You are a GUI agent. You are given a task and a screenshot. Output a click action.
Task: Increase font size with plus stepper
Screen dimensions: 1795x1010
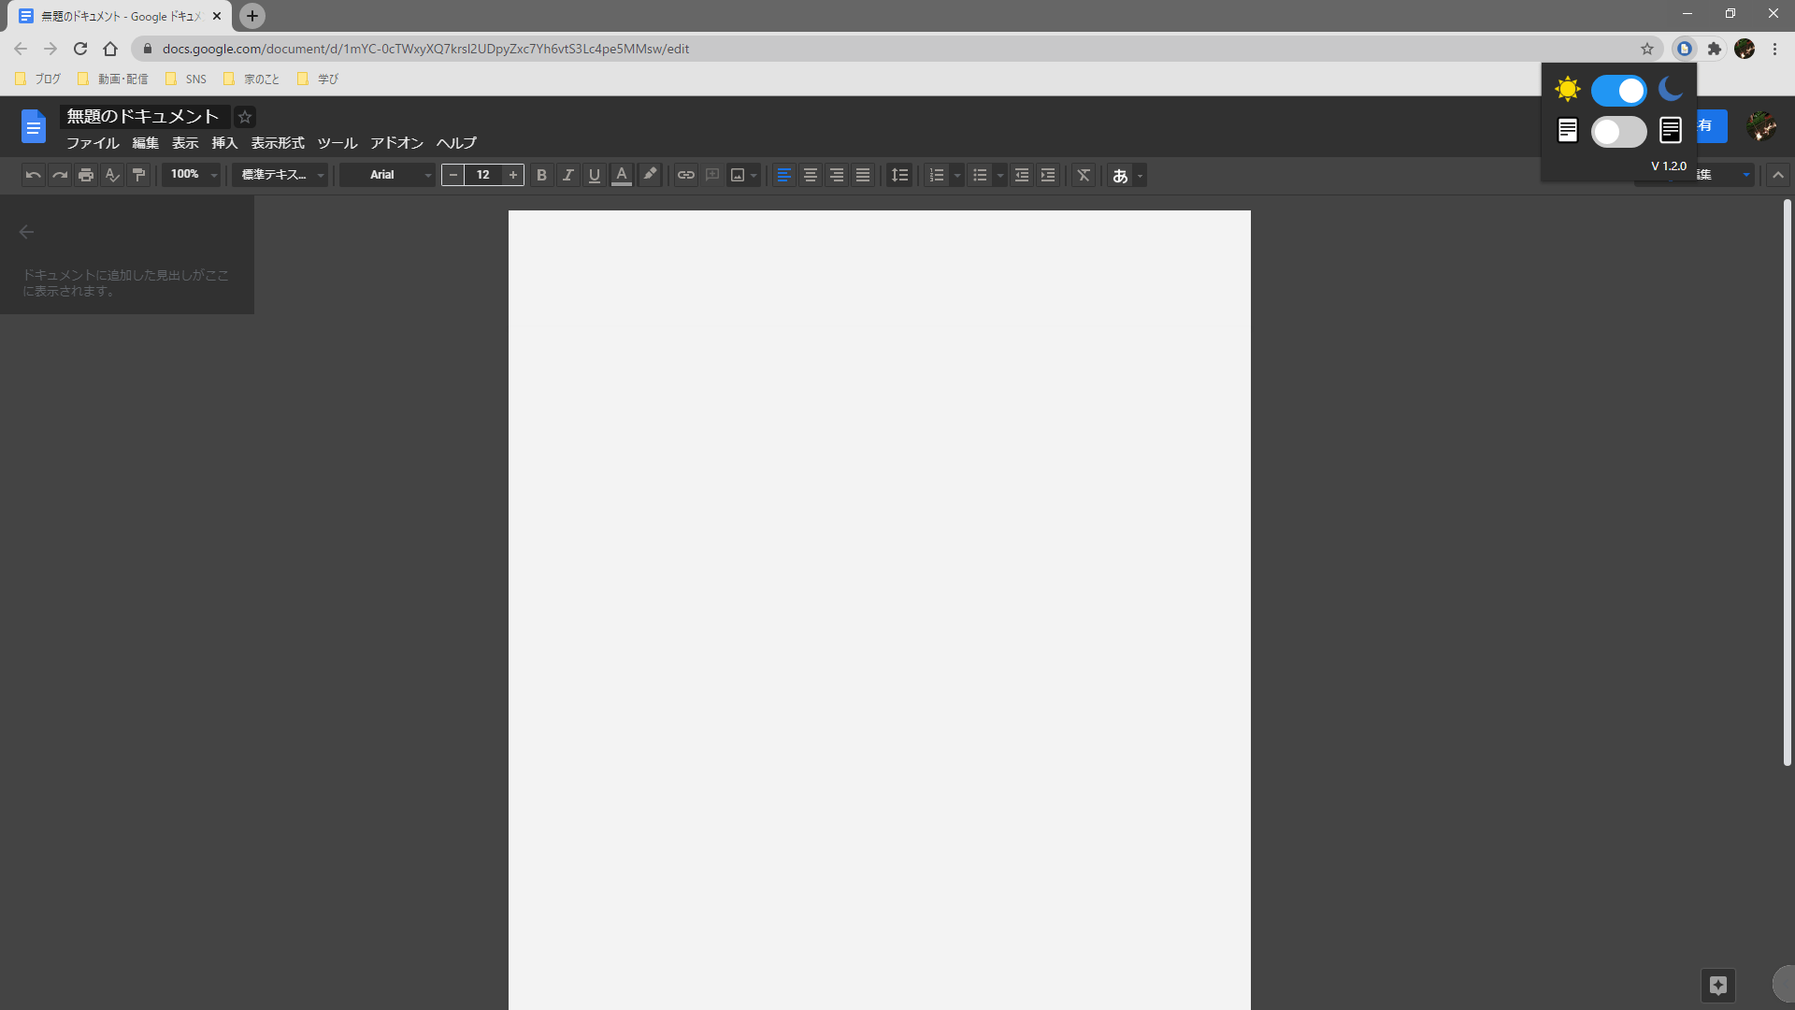click(x=514, y=175)
